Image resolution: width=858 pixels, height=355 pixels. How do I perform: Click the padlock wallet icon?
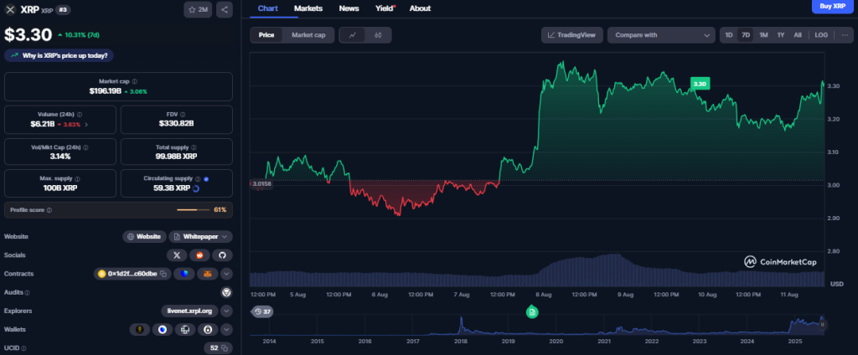[208, 329]
